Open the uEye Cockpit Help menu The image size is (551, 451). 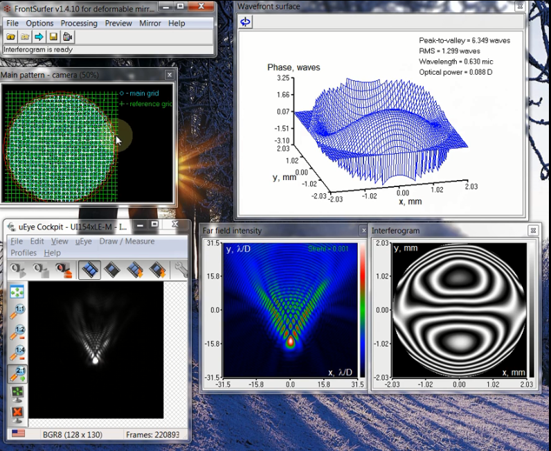pyautogui.click(x=53, y=253)
